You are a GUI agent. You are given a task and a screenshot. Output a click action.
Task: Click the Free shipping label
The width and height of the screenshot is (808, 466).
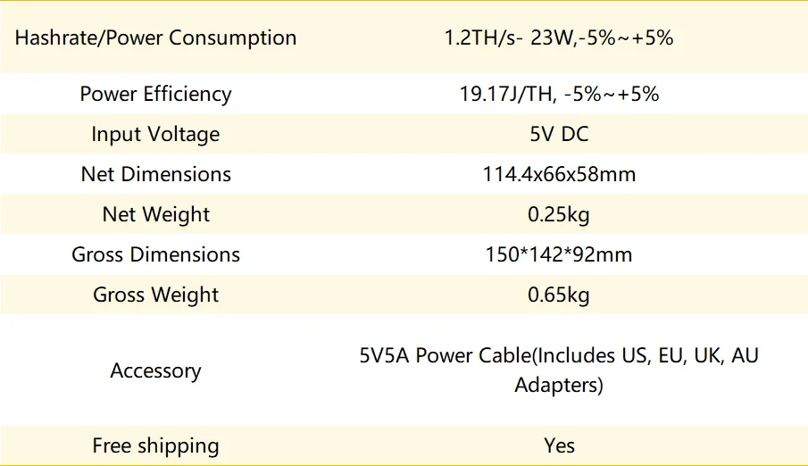[155, 445]
